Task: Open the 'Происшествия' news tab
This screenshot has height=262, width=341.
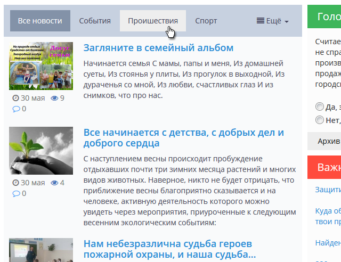Action: pyautogui.click(x=153, y=21)
